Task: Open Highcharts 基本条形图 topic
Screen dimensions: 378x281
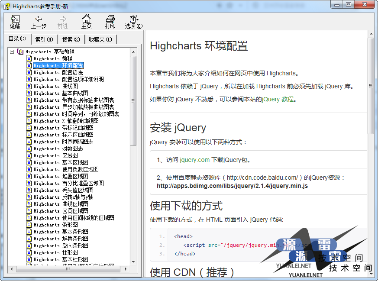Action: tap(61, 232)
